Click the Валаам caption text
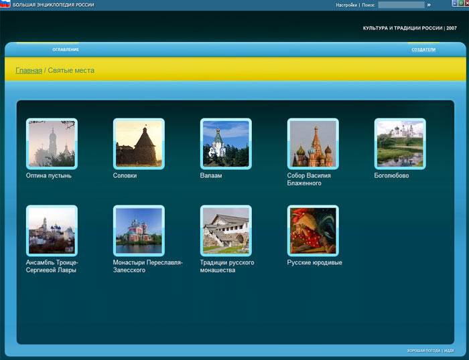 point(211,176)
